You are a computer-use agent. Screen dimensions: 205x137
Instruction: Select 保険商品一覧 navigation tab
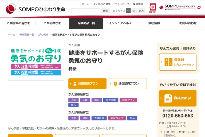[x=86, y=23]
